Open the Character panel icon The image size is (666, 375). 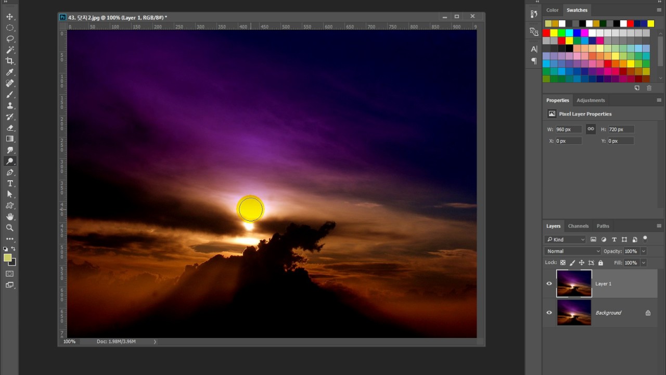point(534,49)
